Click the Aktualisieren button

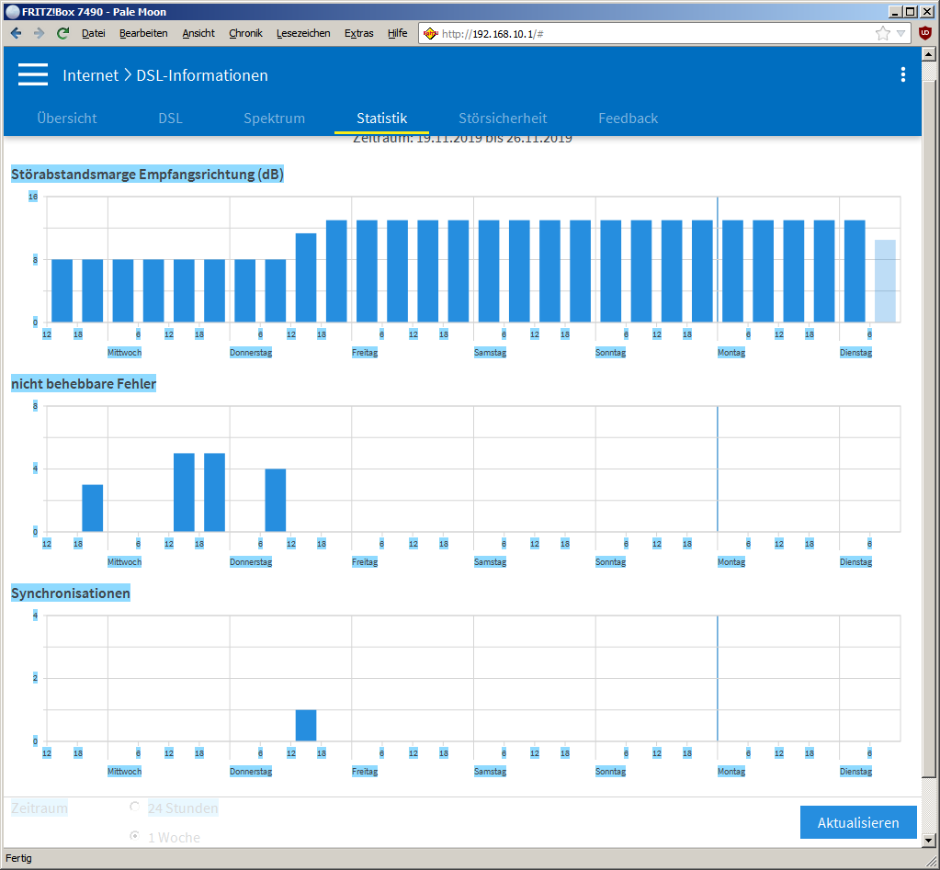click(858, 822)
